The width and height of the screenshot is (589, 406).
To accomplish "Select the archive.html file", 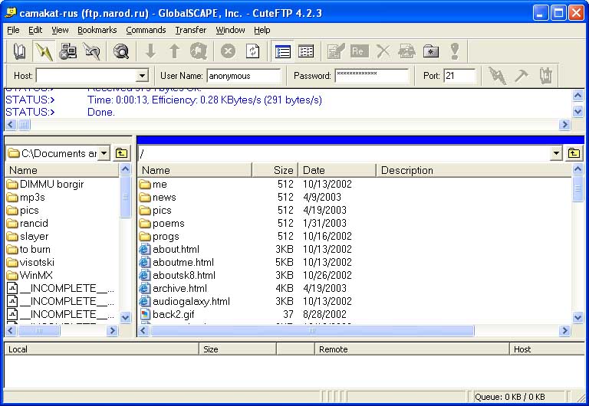I will tap(173, 288).
